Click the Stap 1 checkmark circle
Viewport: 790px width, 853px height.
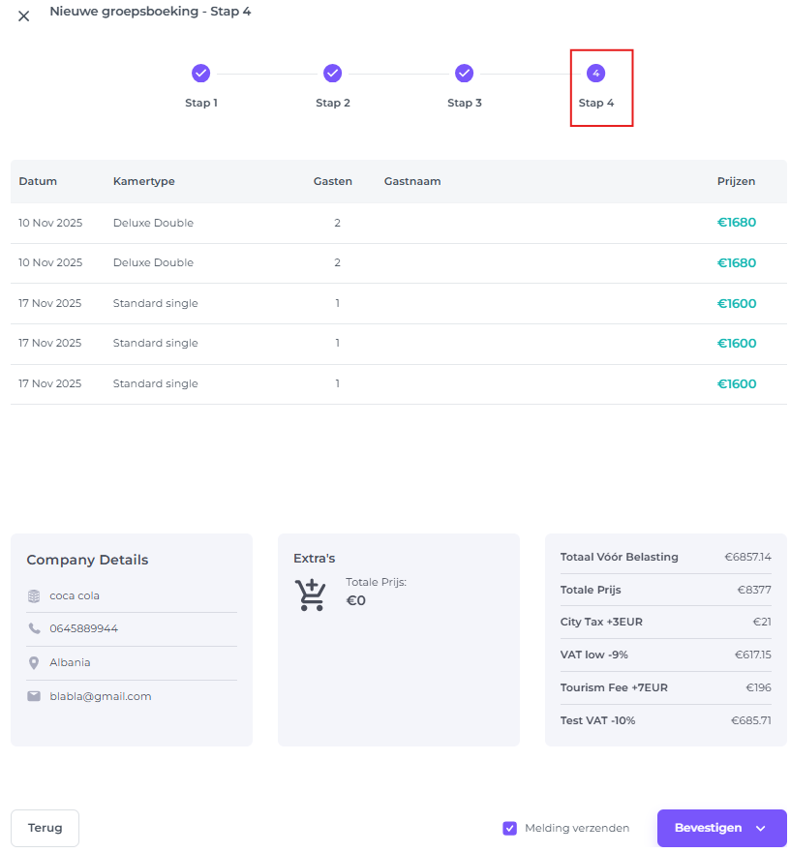pyautogui.click(x=201, y=74)
